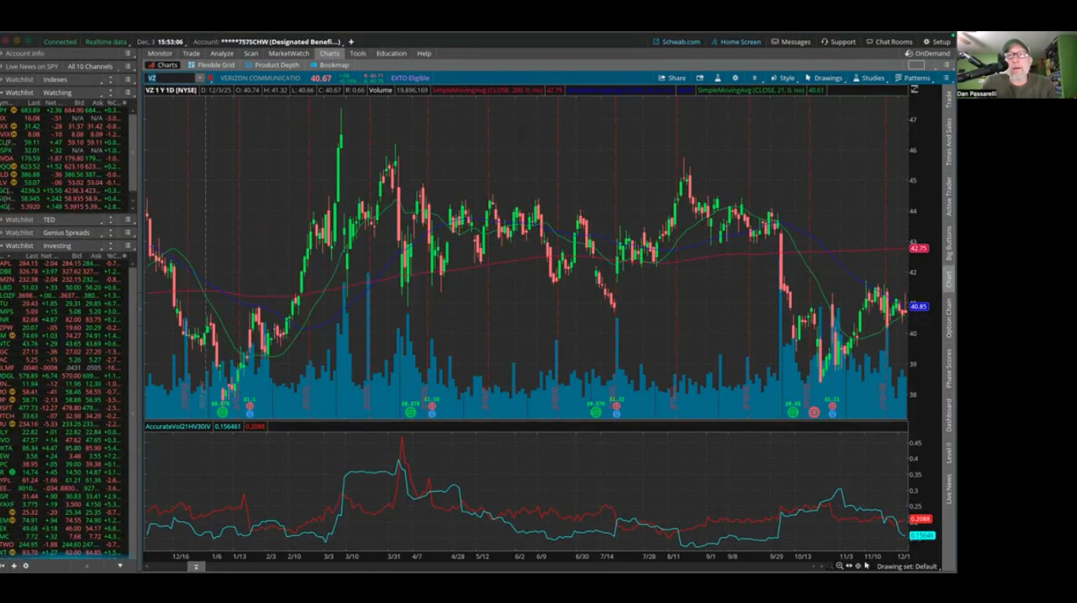The image size is (1077, 603).
Task: Open the Dashboard side tab
Action: pos(949,415)
